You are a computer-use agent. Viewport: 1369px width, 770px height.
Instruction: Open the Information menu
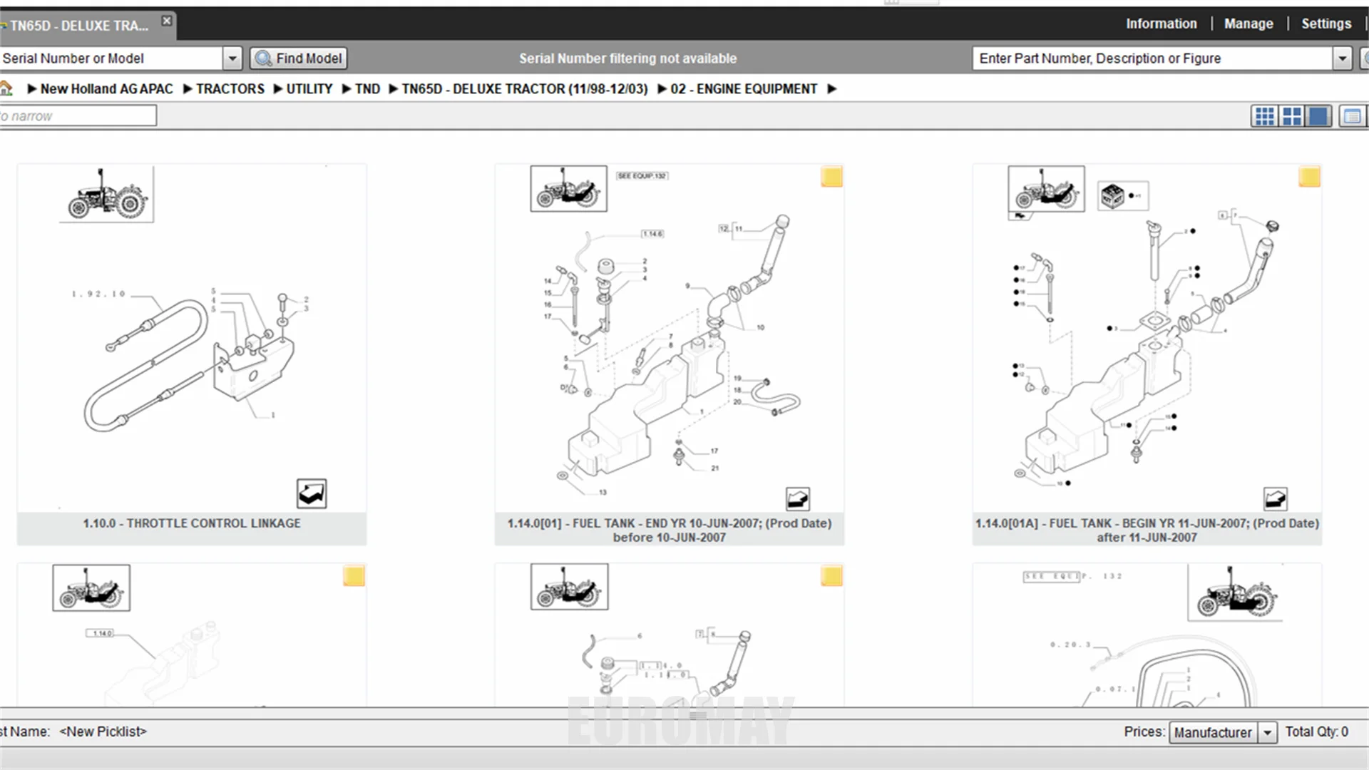(1161, 24)
